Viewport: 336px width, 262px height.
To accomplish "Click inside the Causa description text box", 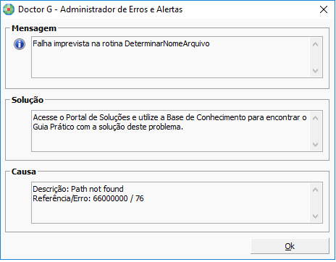I will point(171,203).
